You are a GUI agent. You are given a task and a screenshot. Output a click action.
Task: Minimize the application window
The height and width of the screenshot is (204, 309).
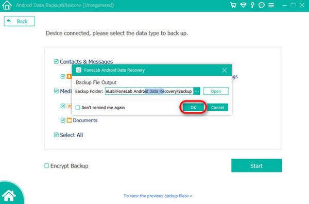pyautogui.click(x=285, y=5)
